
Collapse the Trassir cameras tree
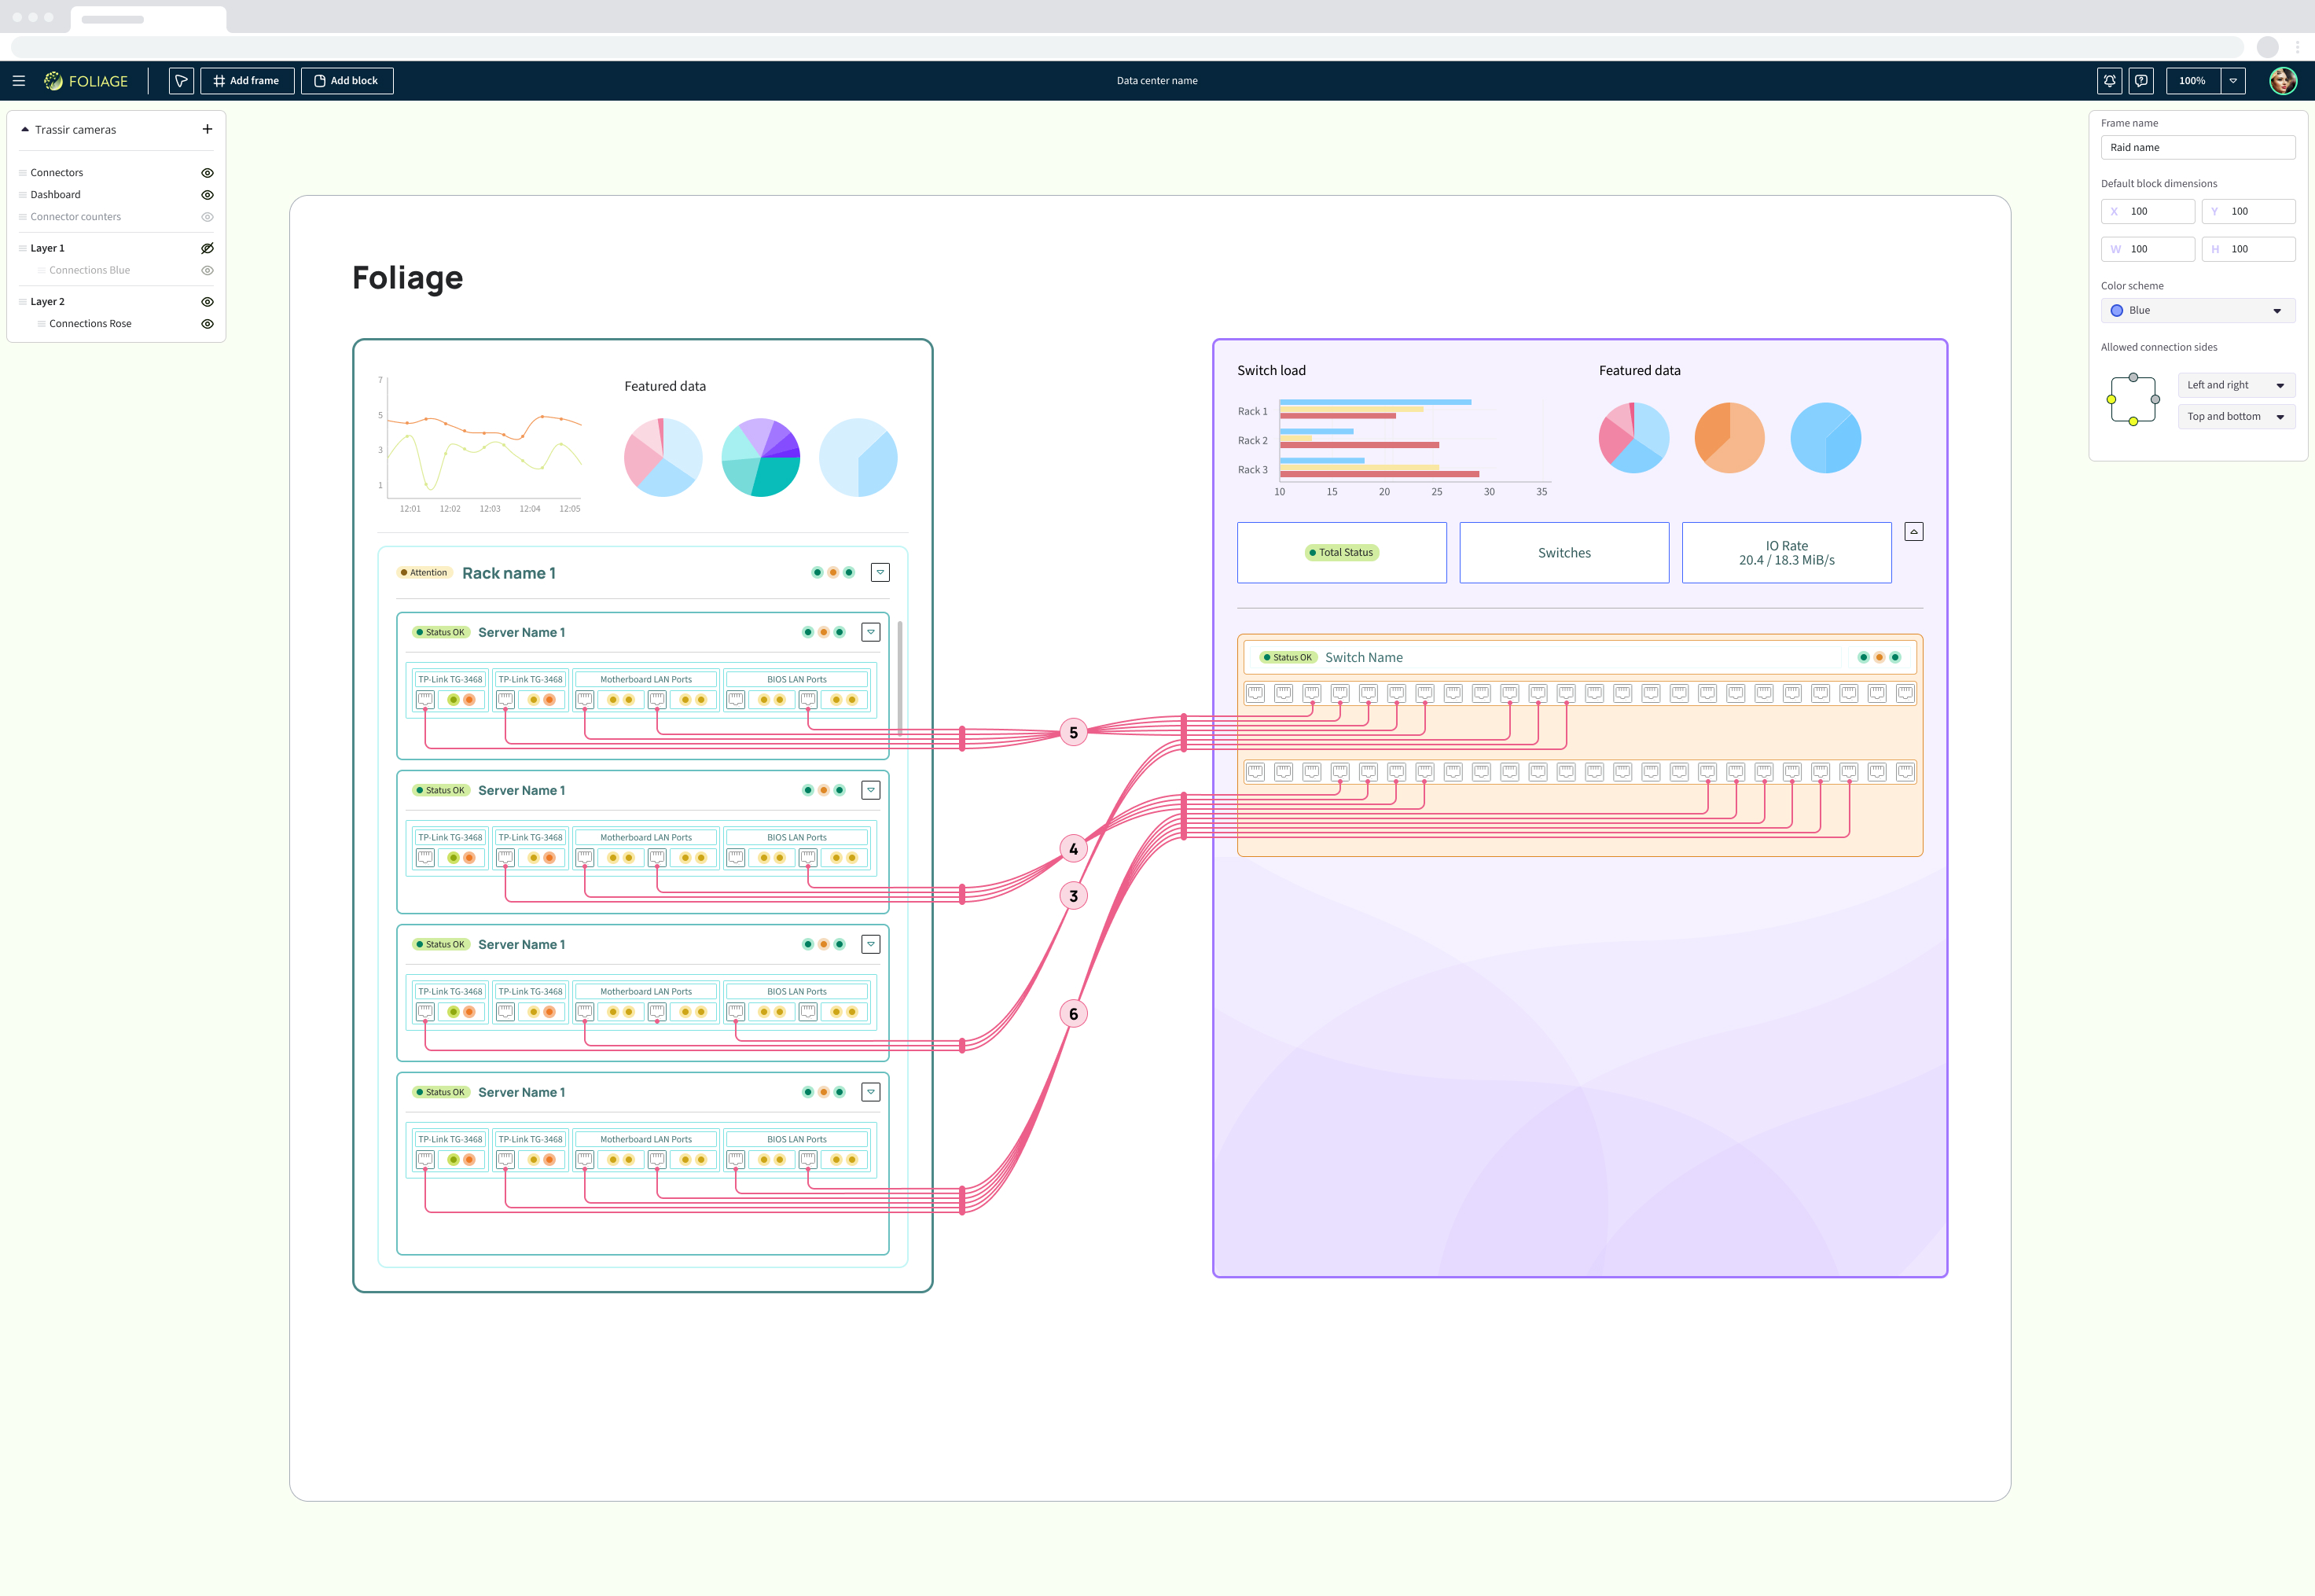(x=25, y=129)
